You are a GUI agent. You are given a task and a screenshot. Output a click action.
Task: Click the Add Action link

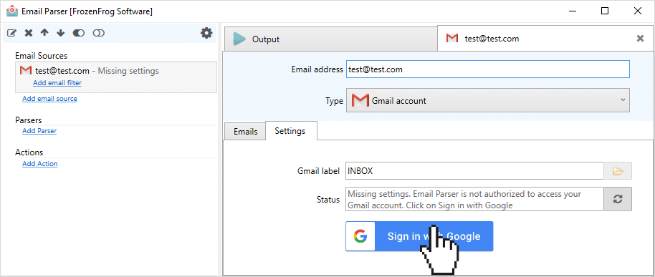click(39, 163)
